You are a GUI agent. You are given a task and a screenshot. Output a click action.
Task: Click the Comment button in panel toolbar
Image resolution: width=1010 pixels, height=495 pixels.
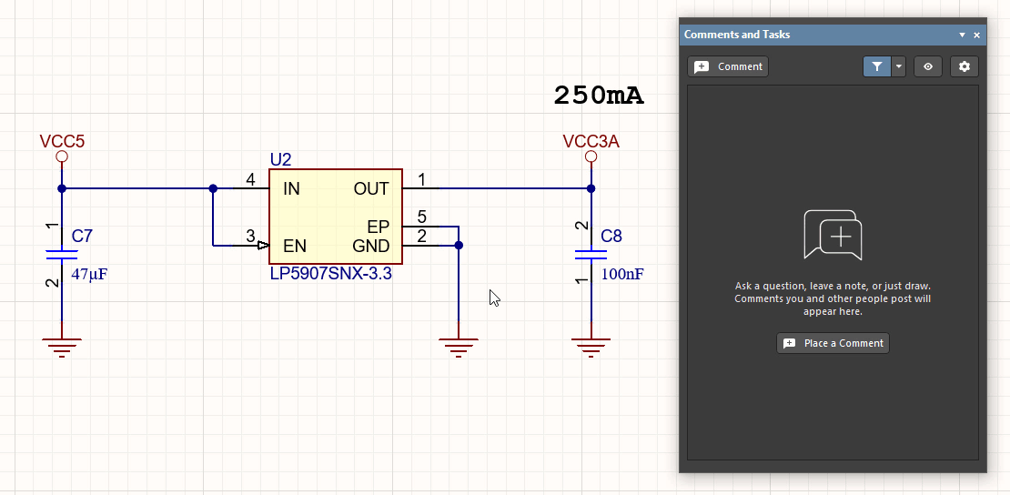728,66
